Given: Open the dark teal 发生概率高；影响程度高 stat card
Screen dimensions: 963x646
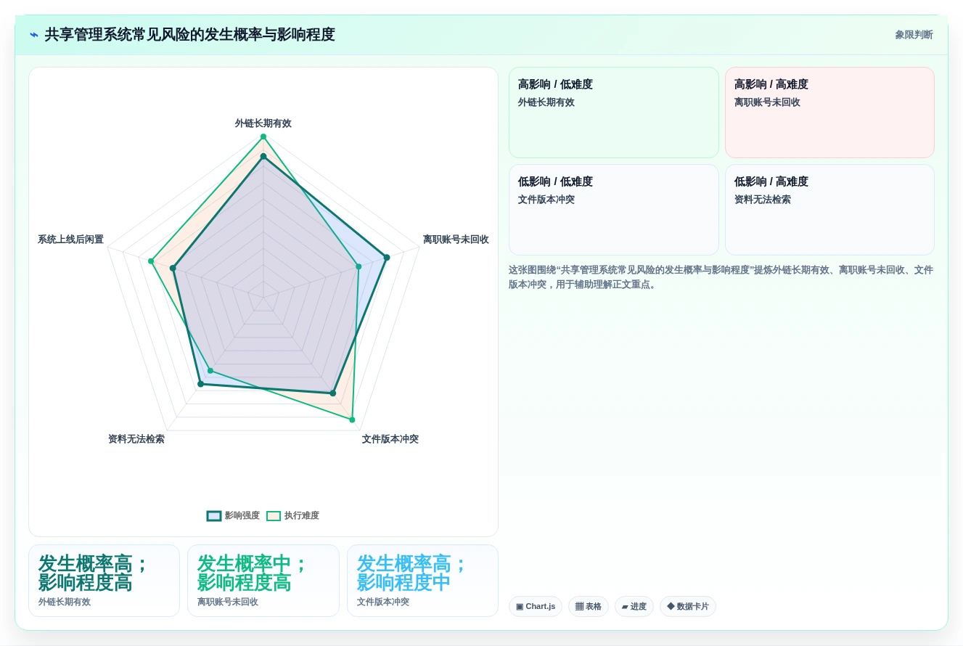Looking at the screenshot, I should pos(104,581).
